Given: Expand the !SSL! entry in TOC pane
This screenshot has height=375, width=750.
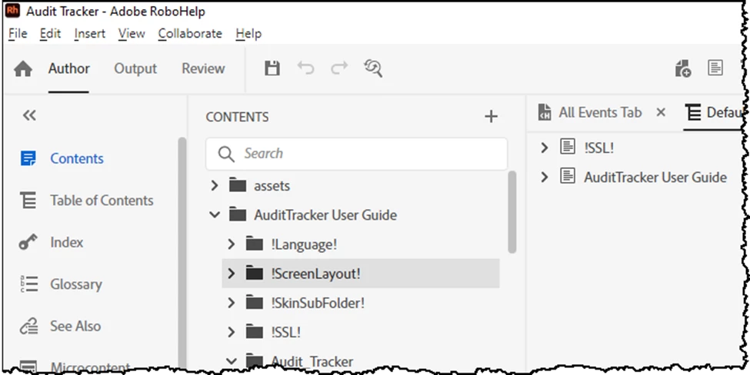Looking at the screenshot, I should [544, 148].
